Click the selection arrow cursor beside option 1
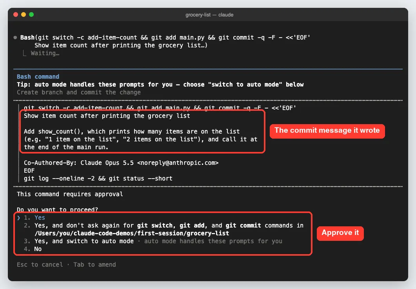The image size is (416, 289). coord(18,218)
